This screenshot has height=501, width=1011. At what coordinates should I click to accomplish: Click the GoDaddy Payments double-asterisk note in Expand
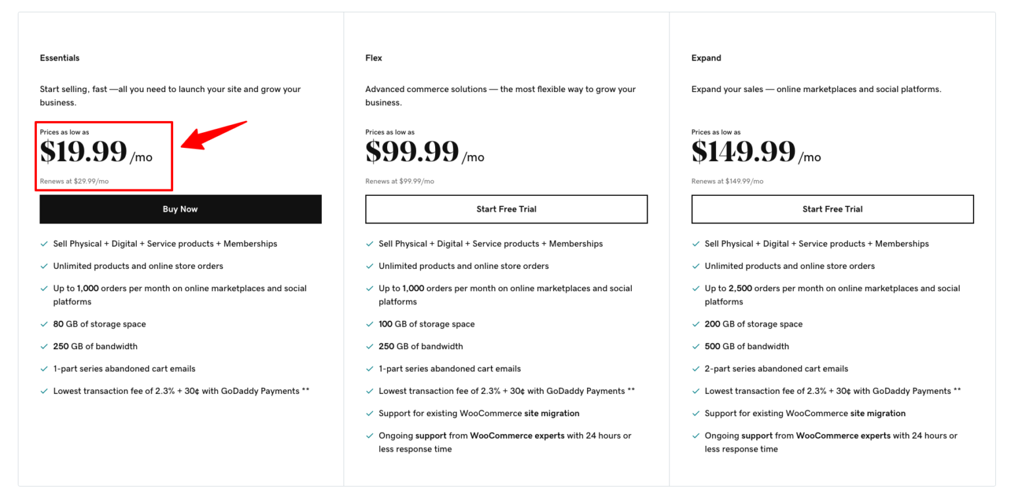[956, 391]
